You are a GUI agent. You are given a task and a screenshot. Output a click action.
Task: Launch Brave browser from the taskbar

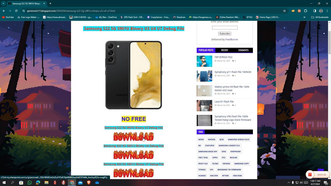pos(89,183)
